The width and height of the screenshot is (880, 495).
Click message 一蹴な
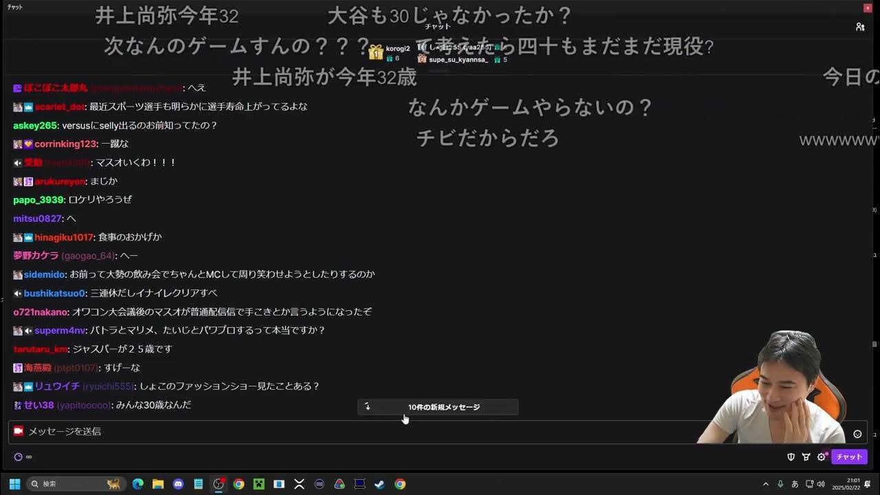click(x=115, y=144)
